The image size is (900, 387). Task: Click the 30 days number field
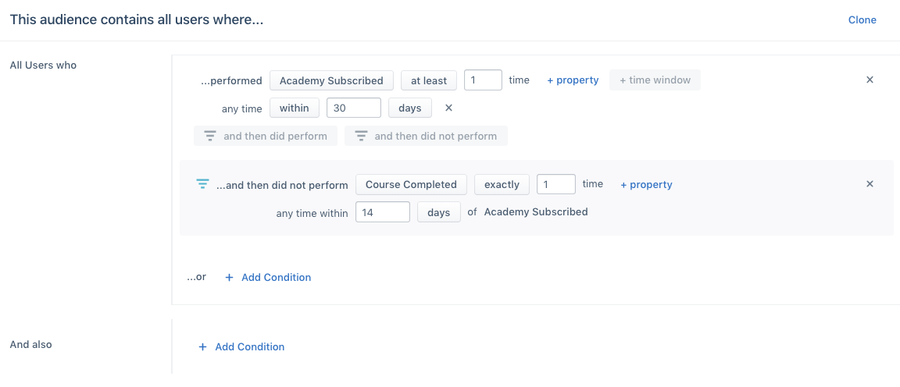pos(354,108)
